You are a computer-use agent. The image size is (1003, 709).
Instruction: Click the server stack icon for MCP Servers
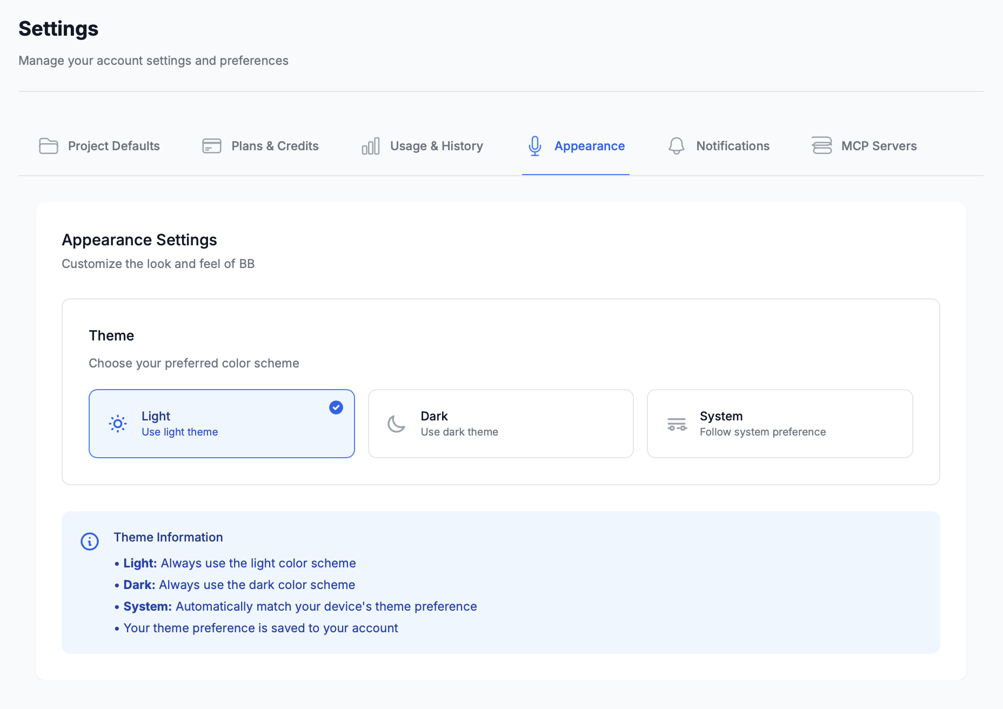821,146
